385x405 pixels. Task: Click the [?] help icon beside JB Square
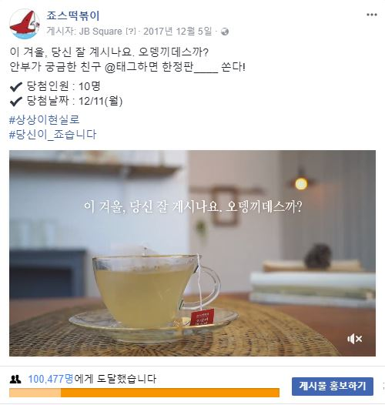(x=131, y=32)
